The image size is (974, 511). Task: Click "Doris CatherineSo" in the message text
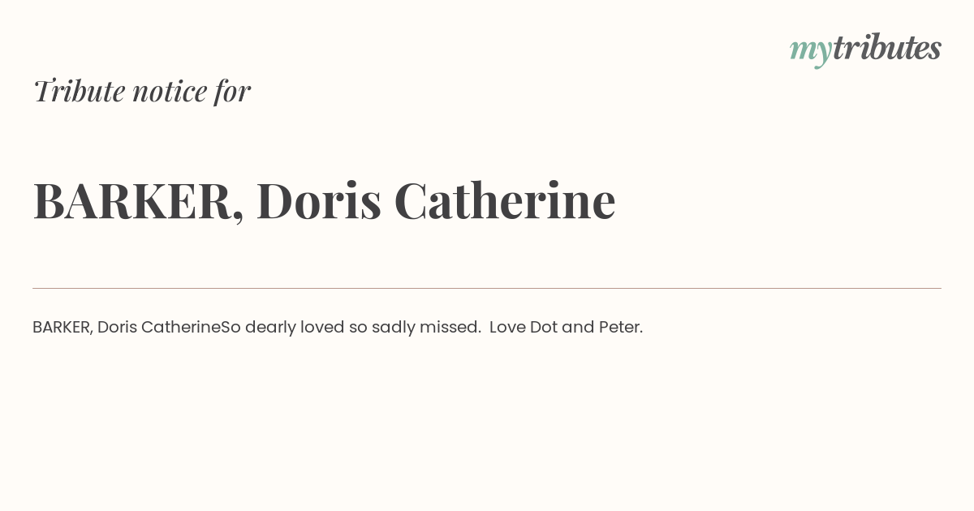(169, 328)
